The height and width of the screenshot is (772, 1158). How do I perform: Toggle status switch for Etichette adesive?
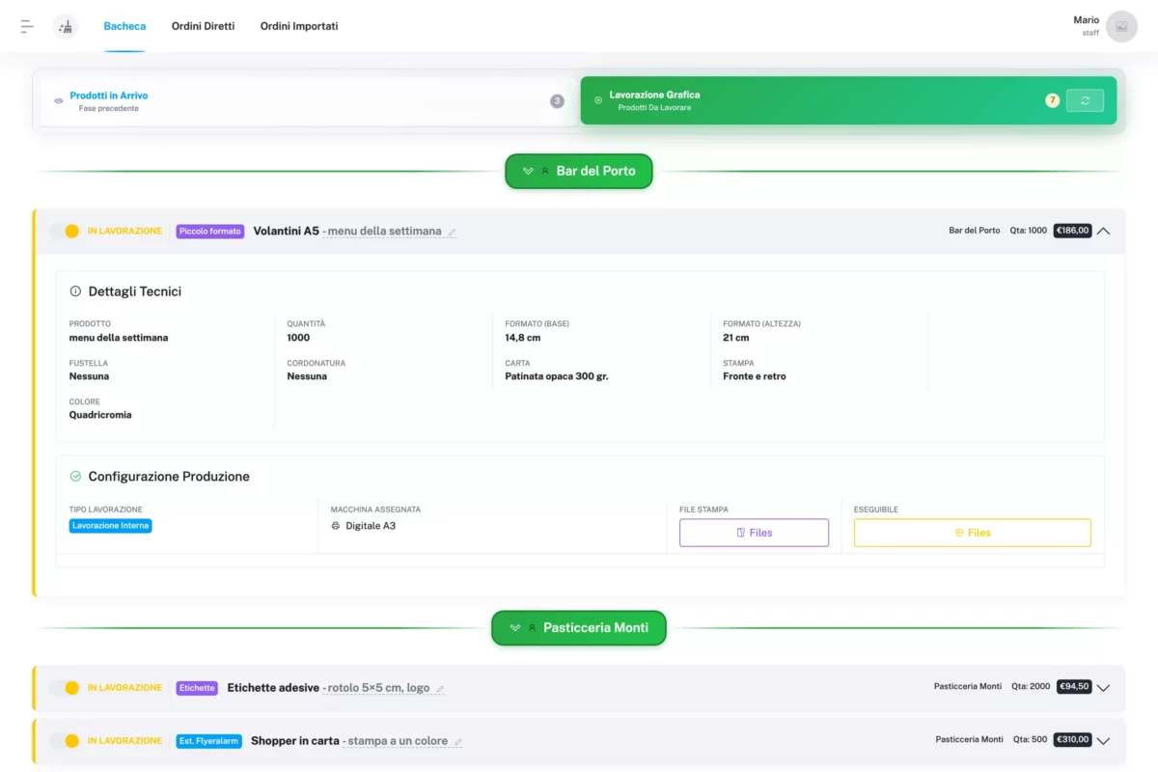tap(66, 688)
